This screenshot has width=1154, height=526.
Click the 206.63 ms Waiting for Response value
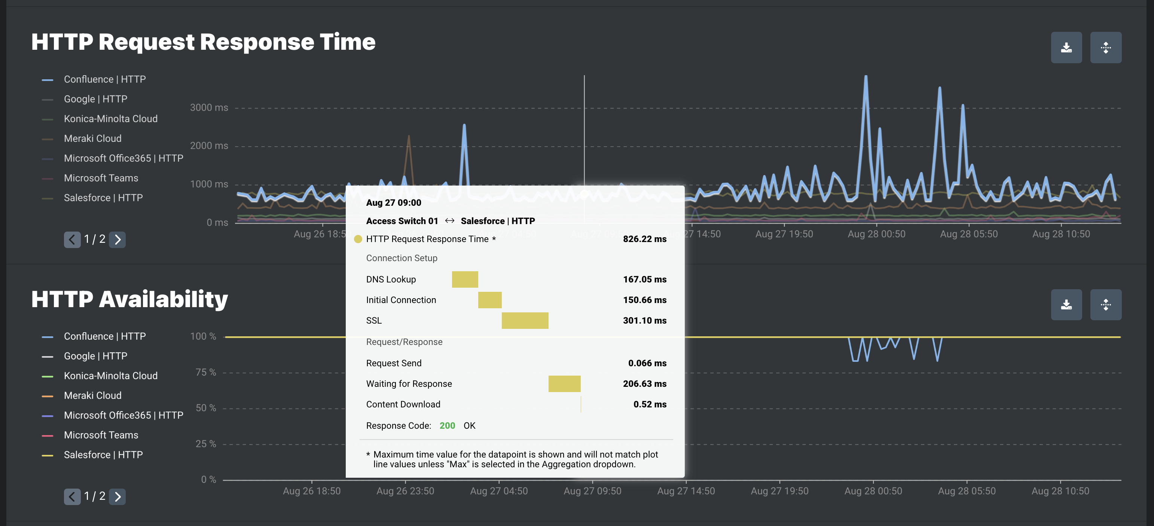pyautogui.click(x=645, y=383)
